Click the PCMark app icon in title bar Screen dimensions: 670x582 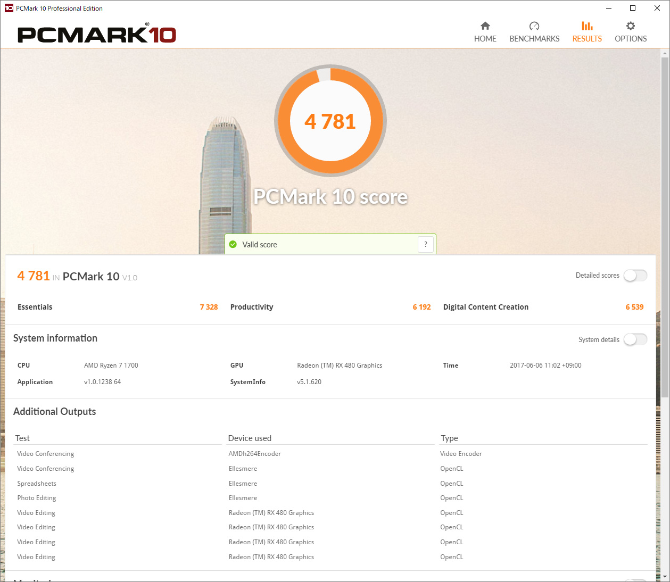click(9, 8)
